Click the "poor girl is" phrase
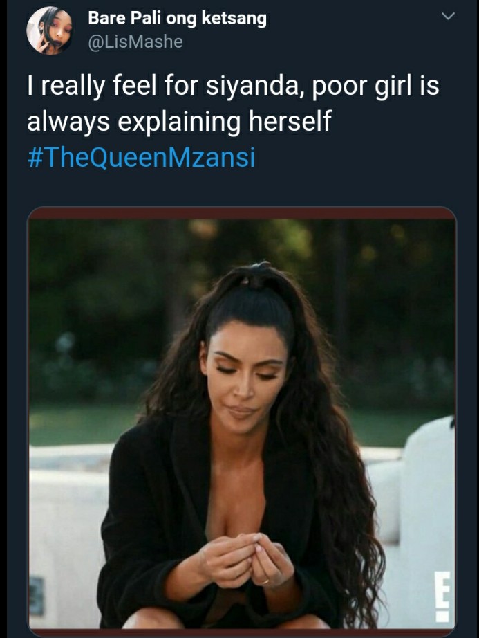The image size is (479, 638). pyautogui.click(x=376, y=86)
